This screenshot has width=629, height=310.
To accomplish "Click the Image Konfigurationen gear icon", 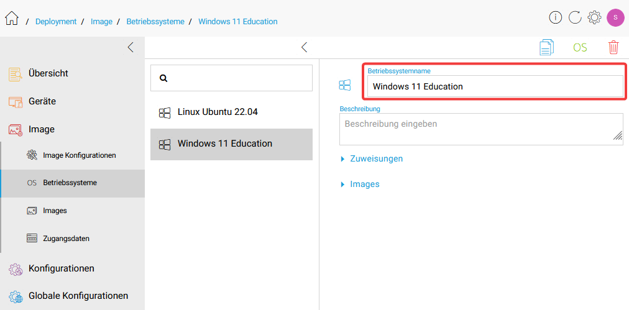I will tap(32, 155).
